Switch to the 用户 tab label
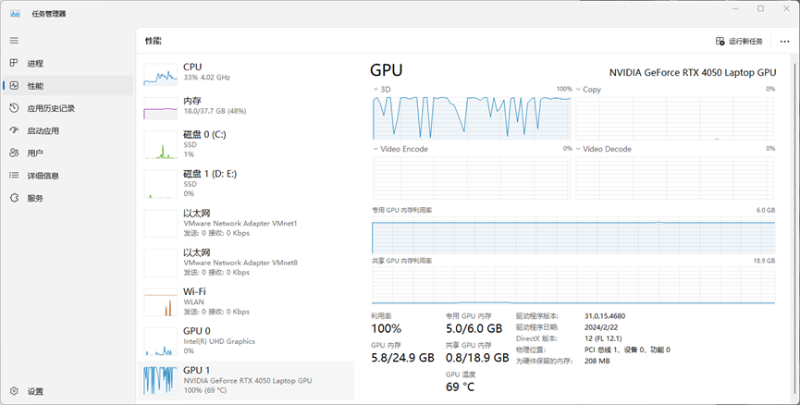Viewport: 800px width, 405px height. click(35, 153)
